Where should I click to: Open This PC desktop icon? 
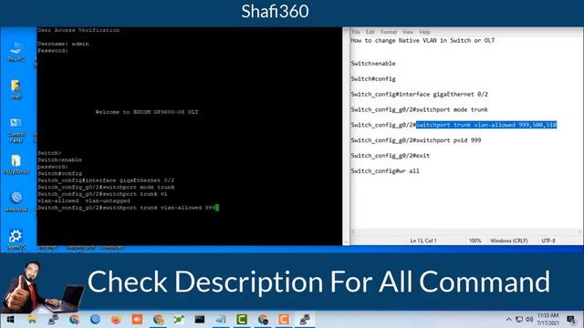16,51
